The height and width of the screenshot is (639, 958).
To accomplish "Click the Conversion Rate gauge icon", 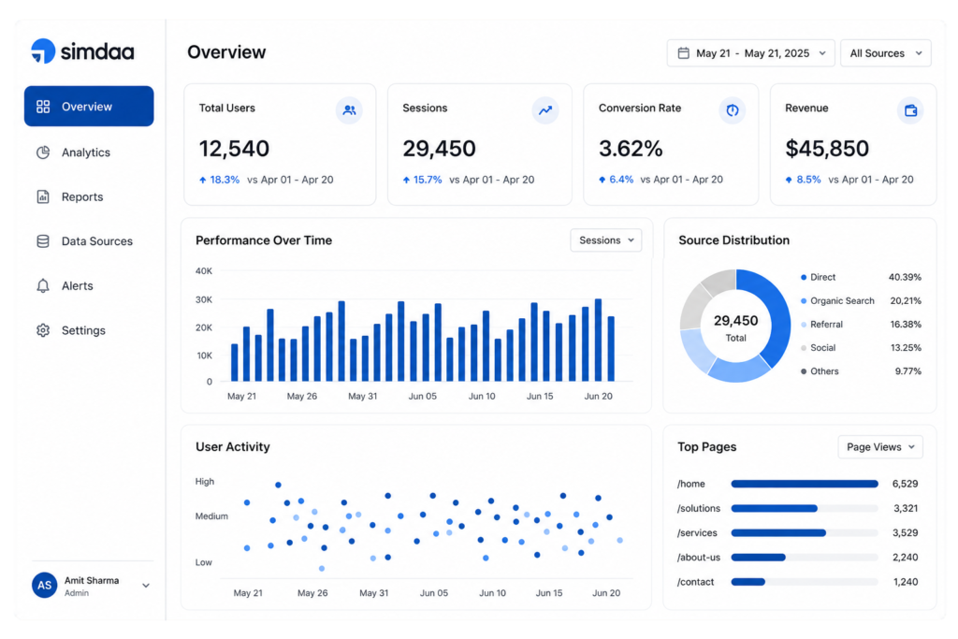I will (732, 110).
